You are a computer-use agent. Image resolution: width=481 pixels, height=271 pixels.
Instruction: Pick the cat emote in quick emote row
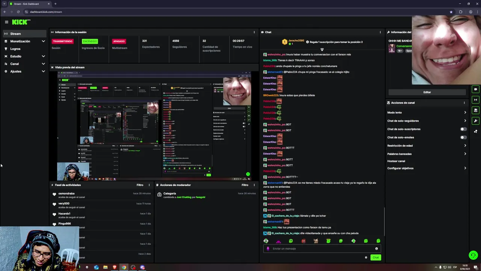click(316, 241)
